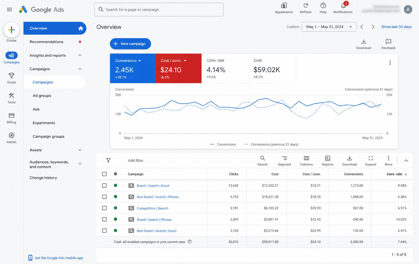419x264 pixels.
Task: Click status dot of Brand | Search | Exact
Action: (115, 185)
